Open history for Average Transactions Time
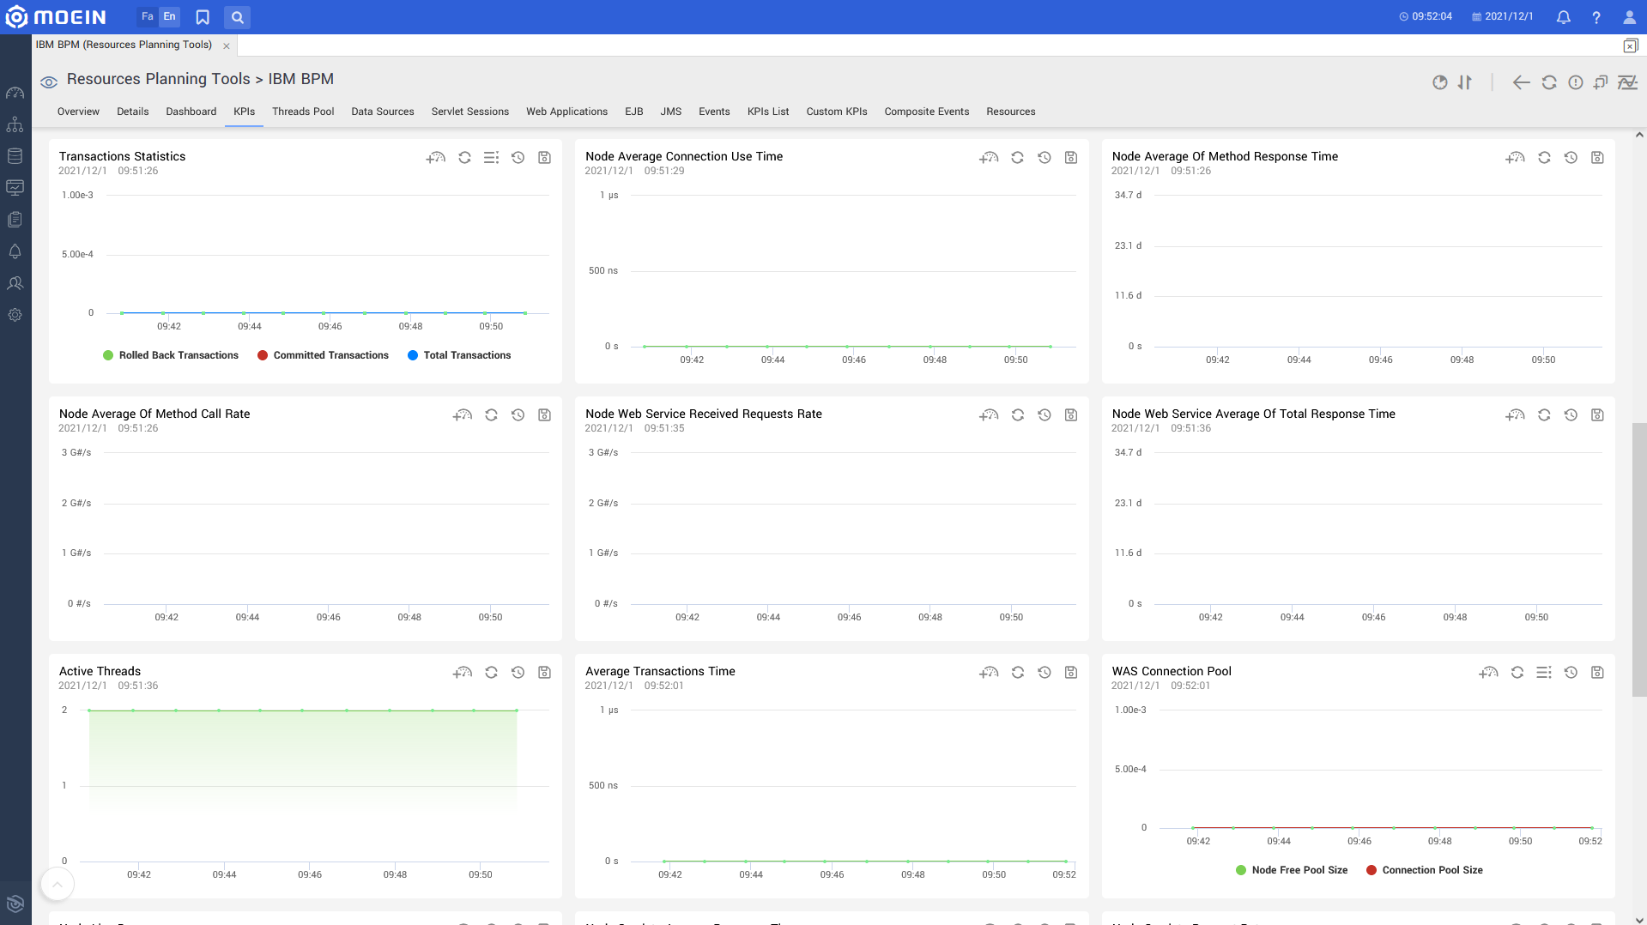1647x925 pixels. click(1045, 673)
